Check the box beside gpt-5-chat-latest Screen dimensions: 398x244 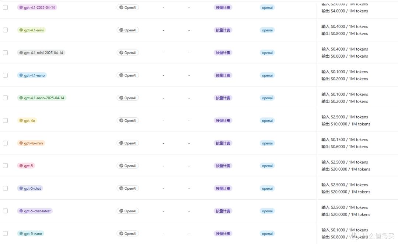point(5,211)
